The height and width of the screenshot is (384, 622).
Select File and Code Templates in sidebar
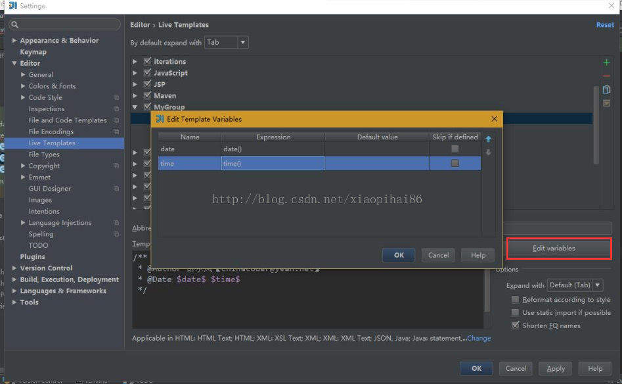pos(67,120)
